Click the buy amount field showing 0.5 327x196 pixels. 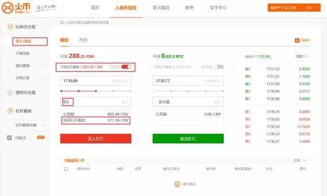tap(96, 102)
